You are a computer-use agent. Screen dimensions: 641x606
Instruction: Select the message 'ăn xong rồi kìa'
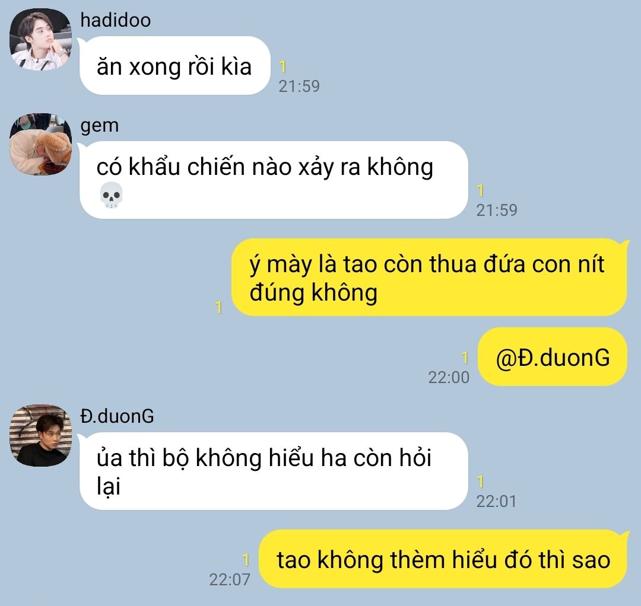pos(175,65)
